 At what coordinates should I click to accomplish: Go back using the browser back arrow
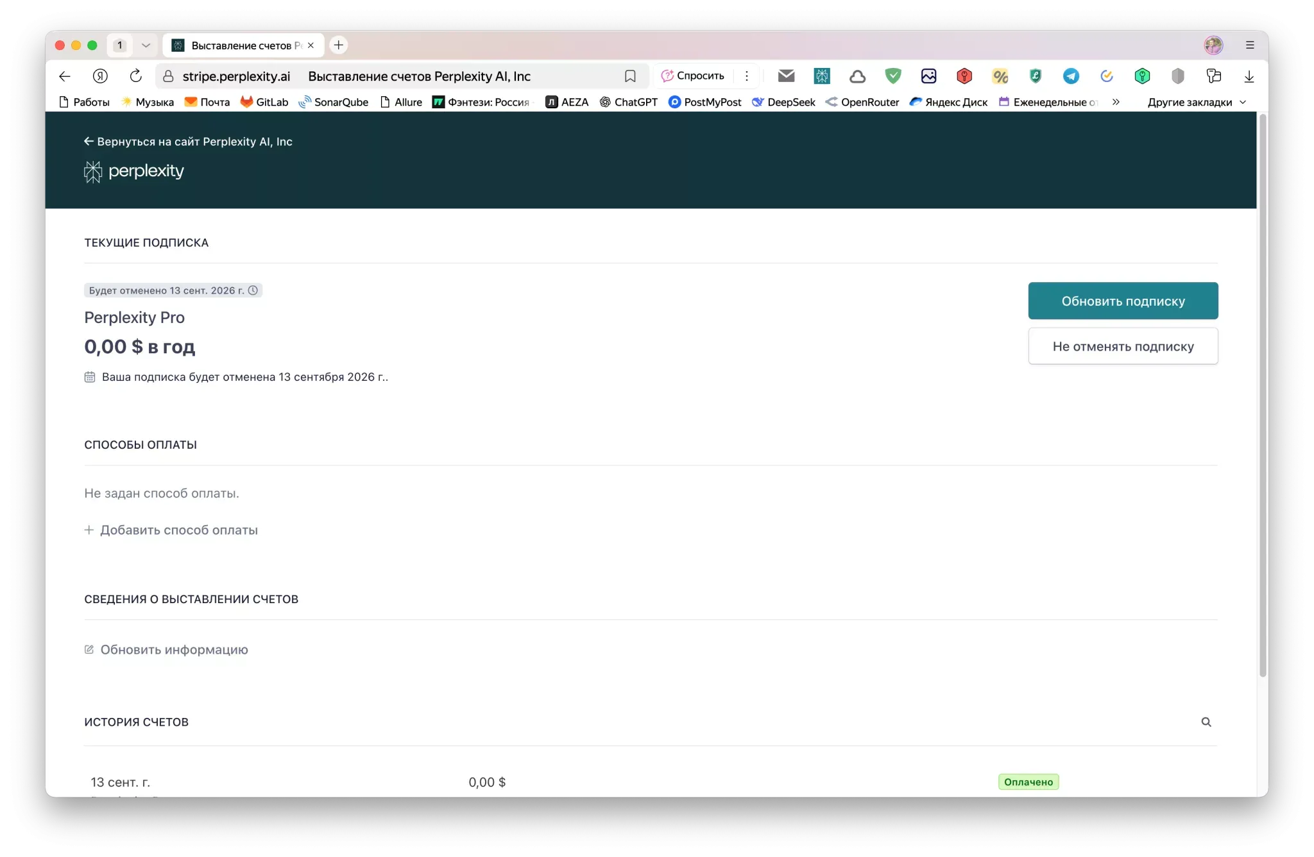click(x=64, y=76)
